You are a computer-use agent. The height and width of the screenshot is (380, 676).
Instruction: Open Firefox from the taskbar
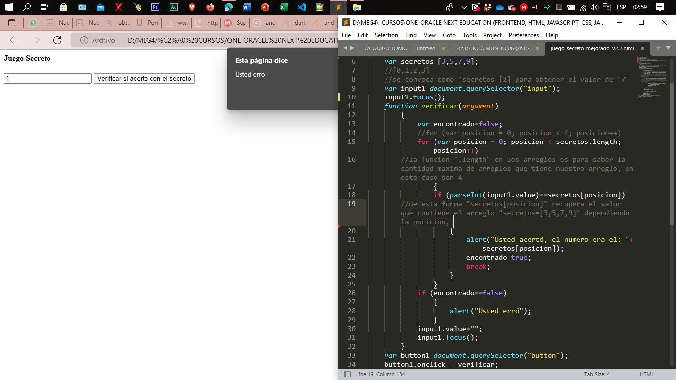coord(210,7)
